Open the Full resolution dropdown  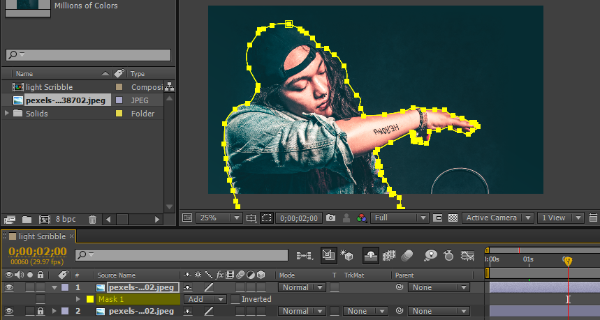click(x=399, y=218)
